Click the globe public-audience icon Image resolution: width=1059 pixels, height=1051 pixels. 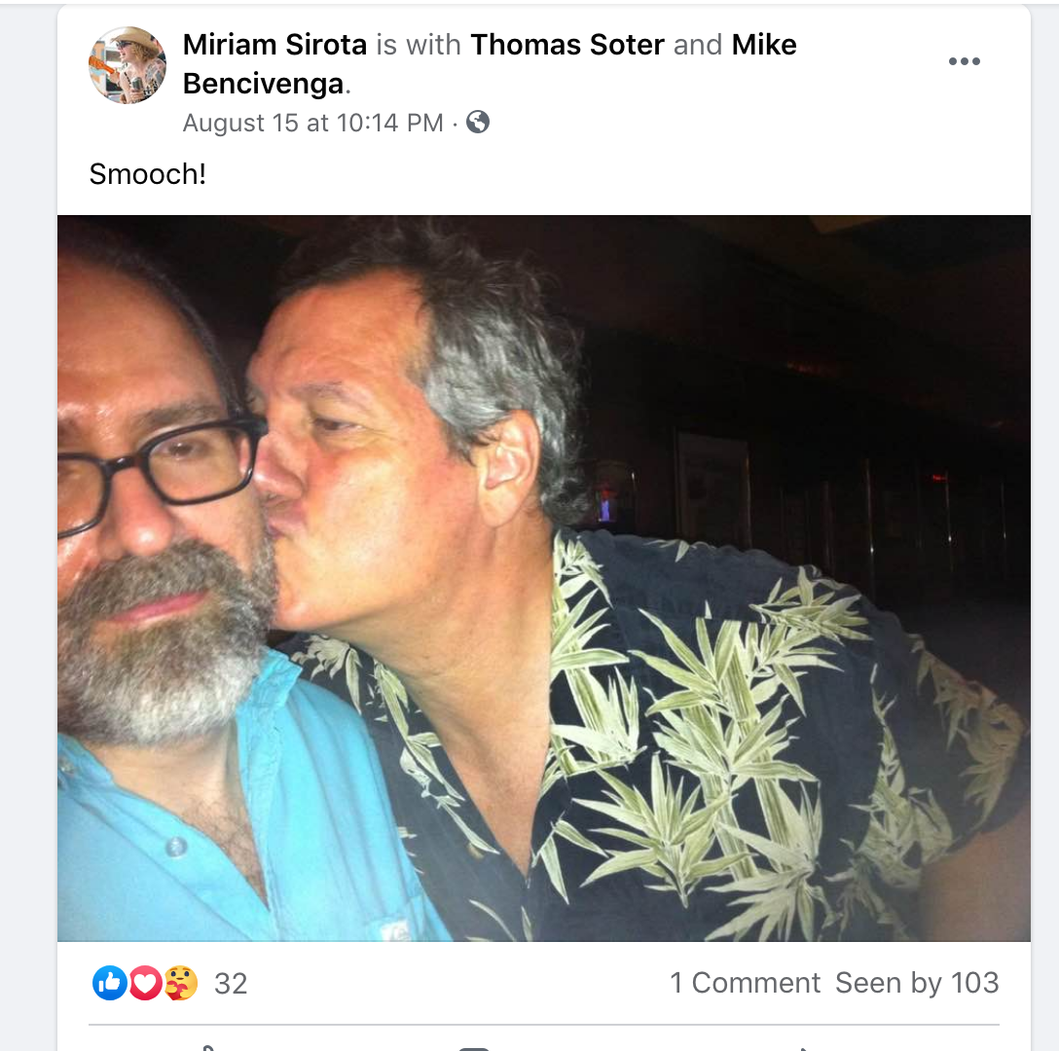pyautogui.click(x=478, y=123)
